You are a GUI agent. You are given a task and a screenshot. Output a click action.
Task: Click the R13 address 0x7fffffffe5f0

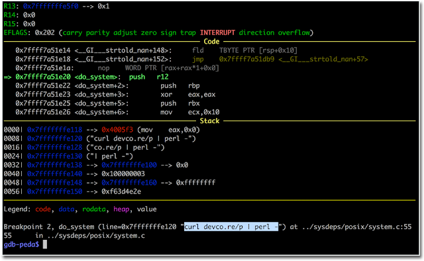tap(50, 6)
